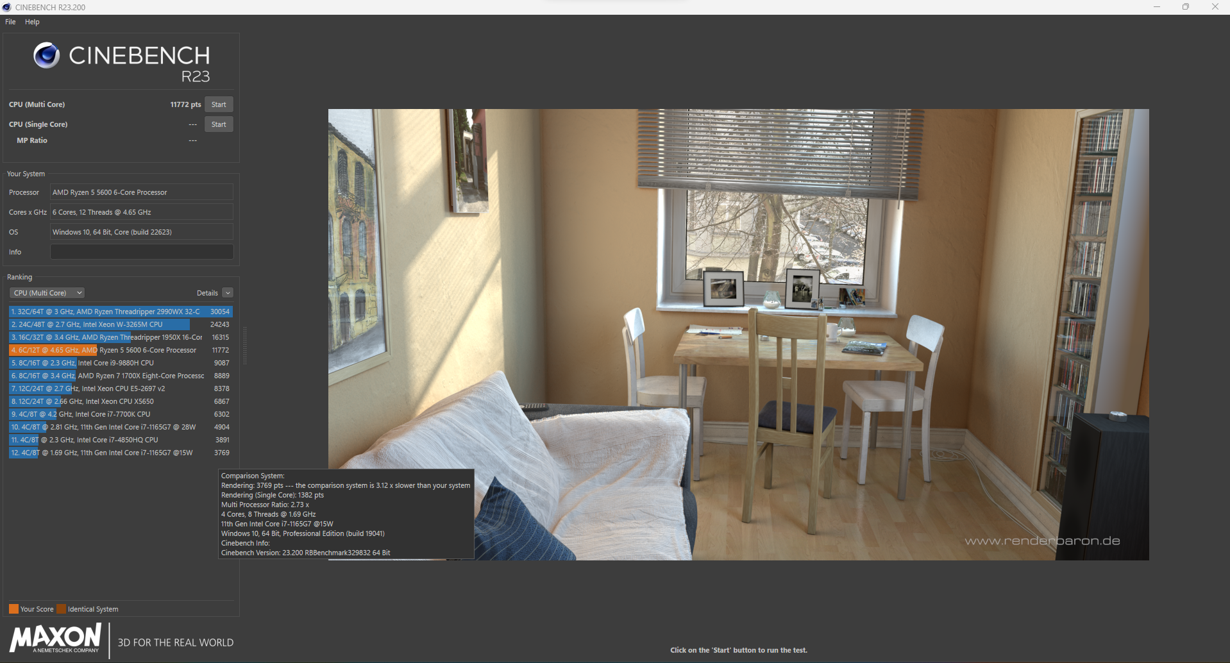Click the Cinebench logo icon

tap(46, 56)
